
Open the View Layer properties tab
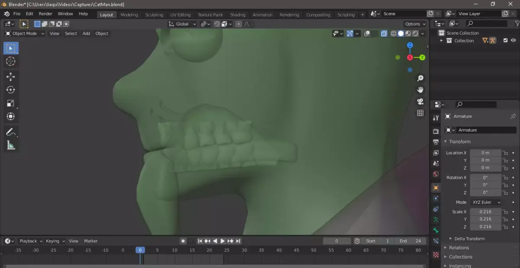[x=436, y=153]
